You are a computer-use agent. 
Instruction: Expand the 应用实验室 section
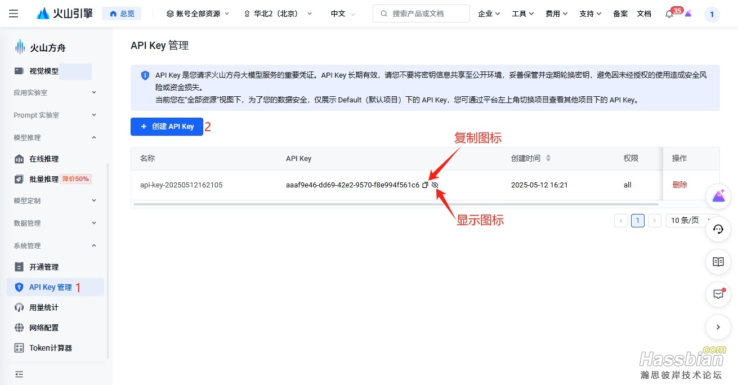[x=55, y=92]
